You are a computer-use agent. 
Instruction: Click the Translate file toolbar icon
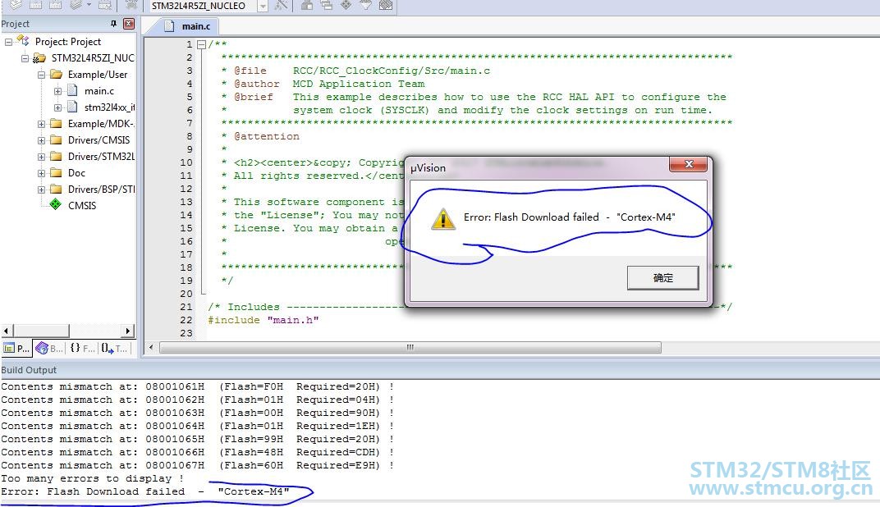click(x=16, y=5)
